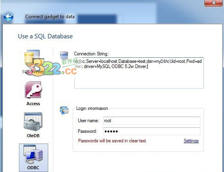Click the Connection String label
This screenshot has height=172, width=224.
(x=91, y=54)
